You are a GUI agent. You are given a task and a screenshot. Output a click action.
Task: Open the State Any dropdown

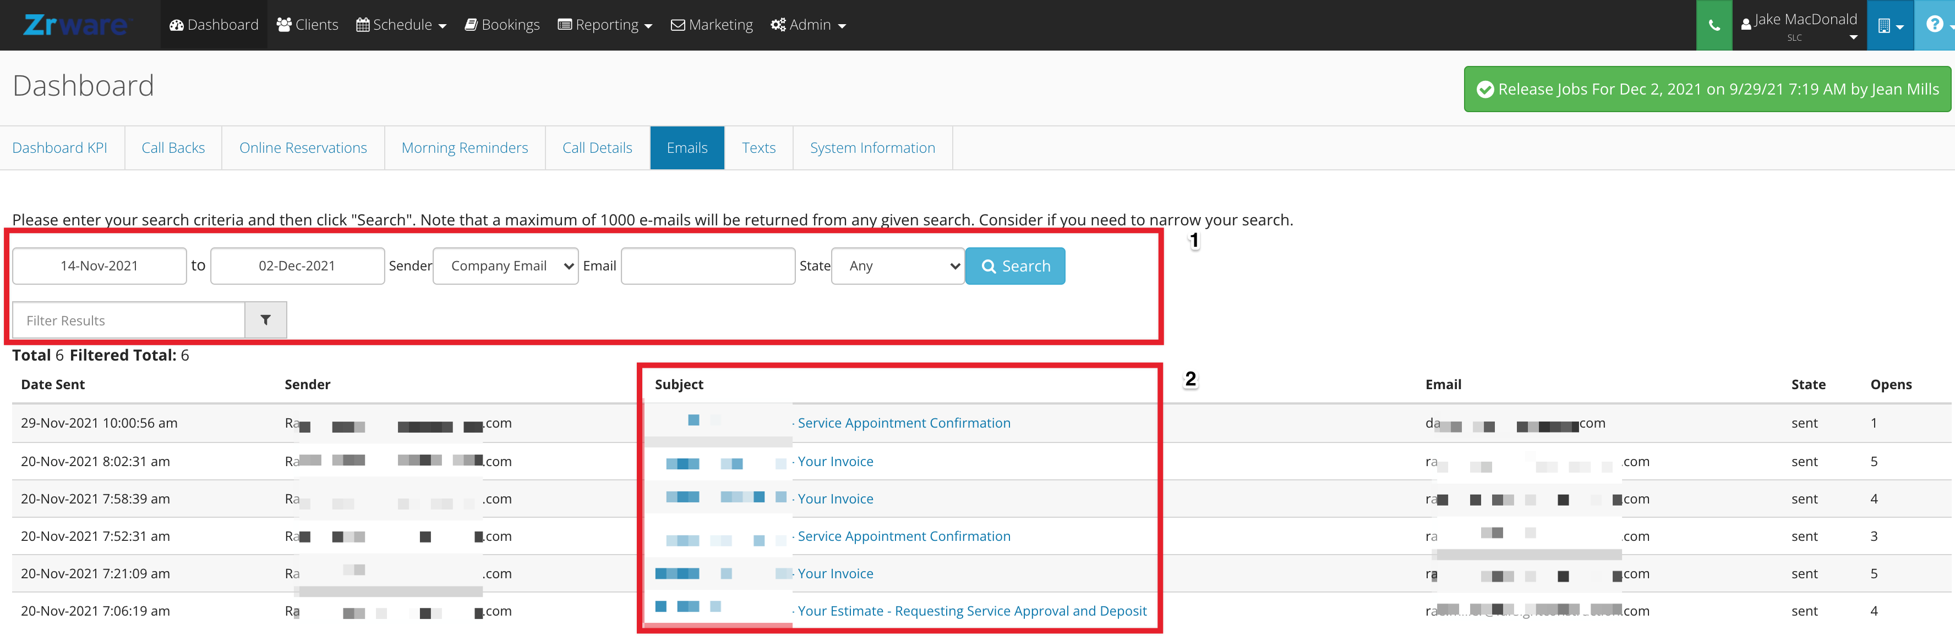click(x=898, y=266)
